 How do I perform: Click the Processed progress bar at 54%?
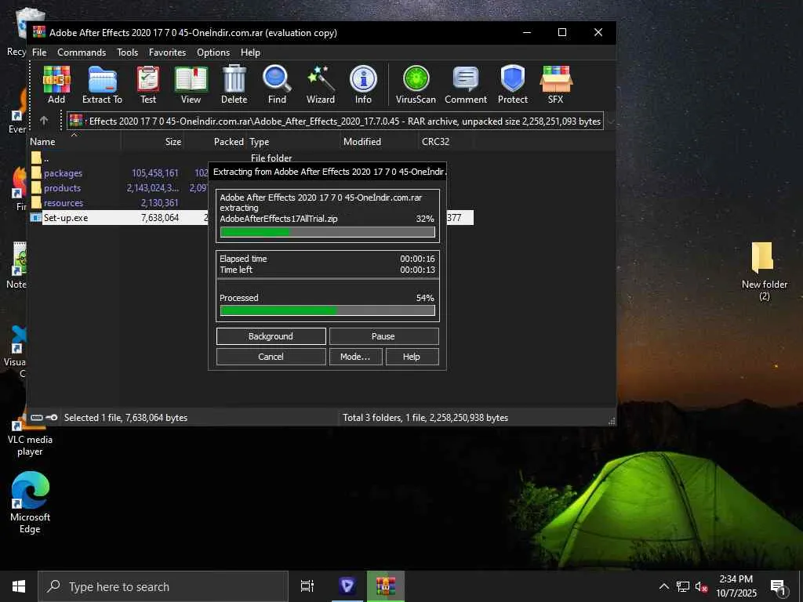pos(327,310)
